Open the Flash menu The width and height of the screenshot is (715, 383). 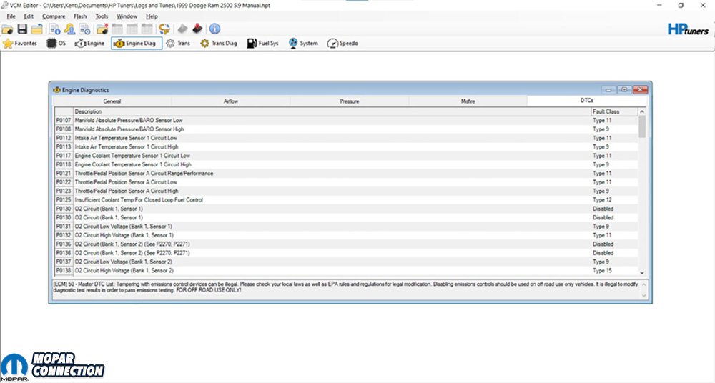(x=80, y=16)
